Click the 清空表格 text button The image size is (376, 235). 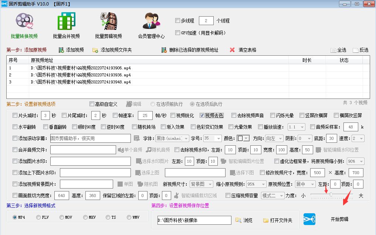(247, 50)
